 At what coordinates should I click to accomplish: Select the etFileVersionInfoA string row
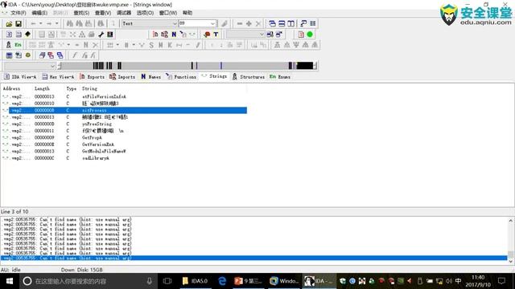coord(125,96)
